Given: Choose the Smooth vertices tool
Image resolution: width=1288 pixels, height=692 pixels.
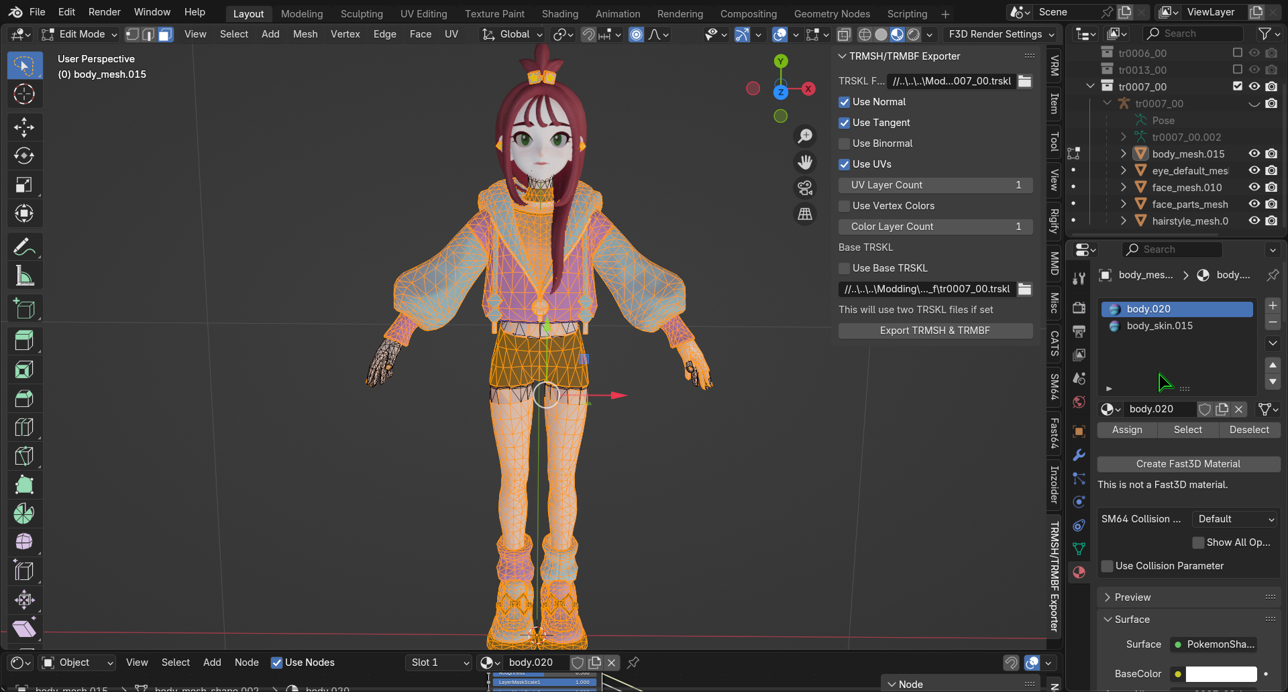Looking at the screenshot, I should point(24,542).
